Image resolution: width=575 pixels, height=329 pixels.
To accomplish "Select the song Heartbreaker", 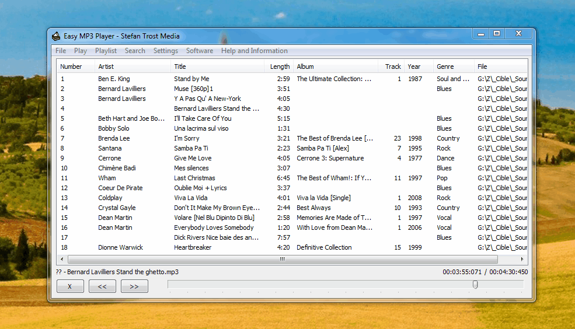I will click(x=193, y=247).
